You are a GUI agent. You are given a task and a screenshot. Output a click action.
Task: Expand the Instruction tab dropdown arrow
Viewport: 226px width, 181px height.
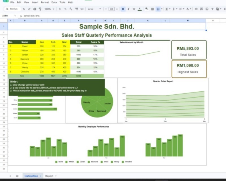click(40, 176)
